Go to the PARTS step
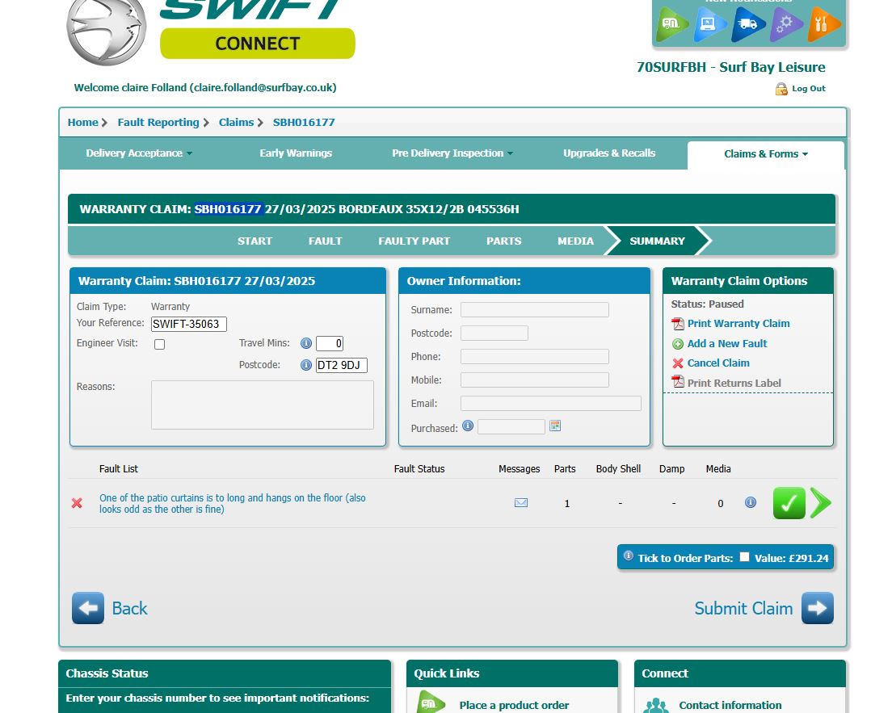Viewport: 892px width, 713px height. click(503, 241)
